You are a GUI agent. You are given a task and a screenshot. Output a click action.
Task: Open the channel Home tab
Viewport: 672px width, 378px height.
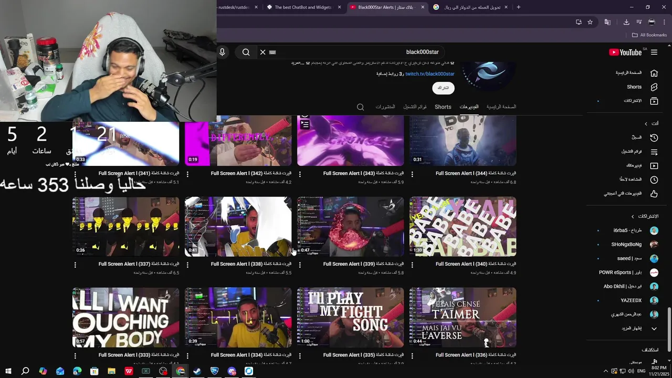pyautogui.click(x=501, y=107)
